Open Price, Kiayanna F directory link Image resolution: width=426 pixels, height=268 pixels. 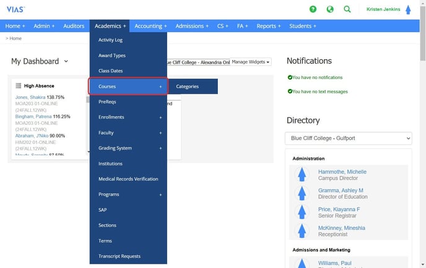[339, 209]
